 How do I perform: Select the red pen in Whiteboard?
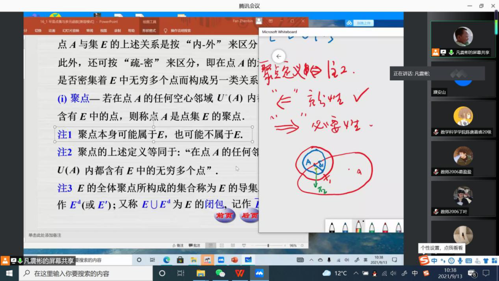[385, 227]
